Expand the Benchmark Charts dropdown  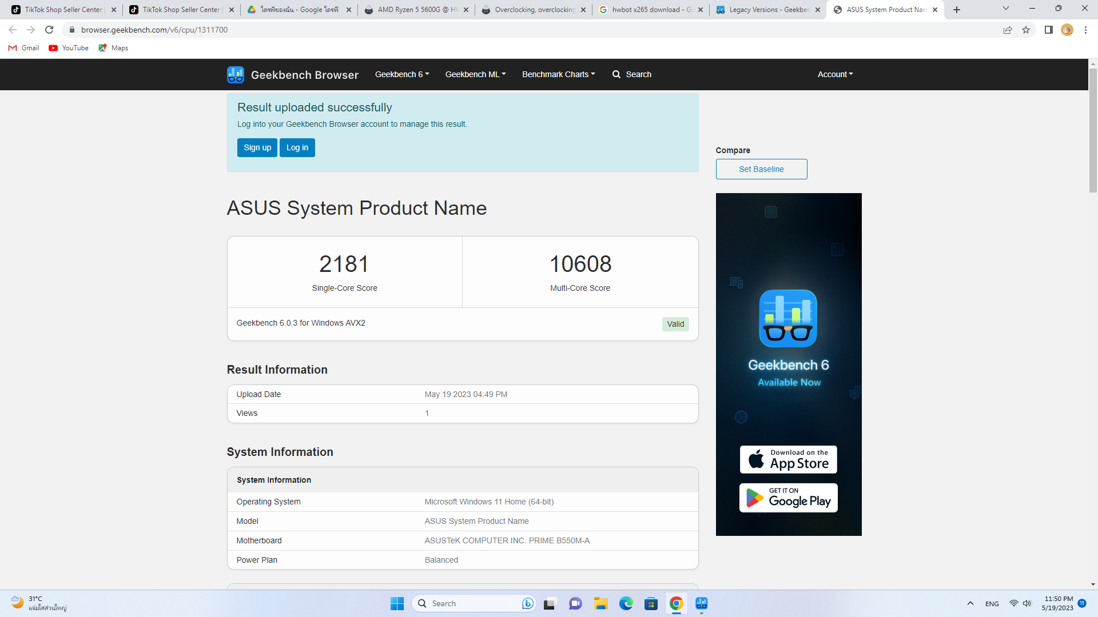558,74
